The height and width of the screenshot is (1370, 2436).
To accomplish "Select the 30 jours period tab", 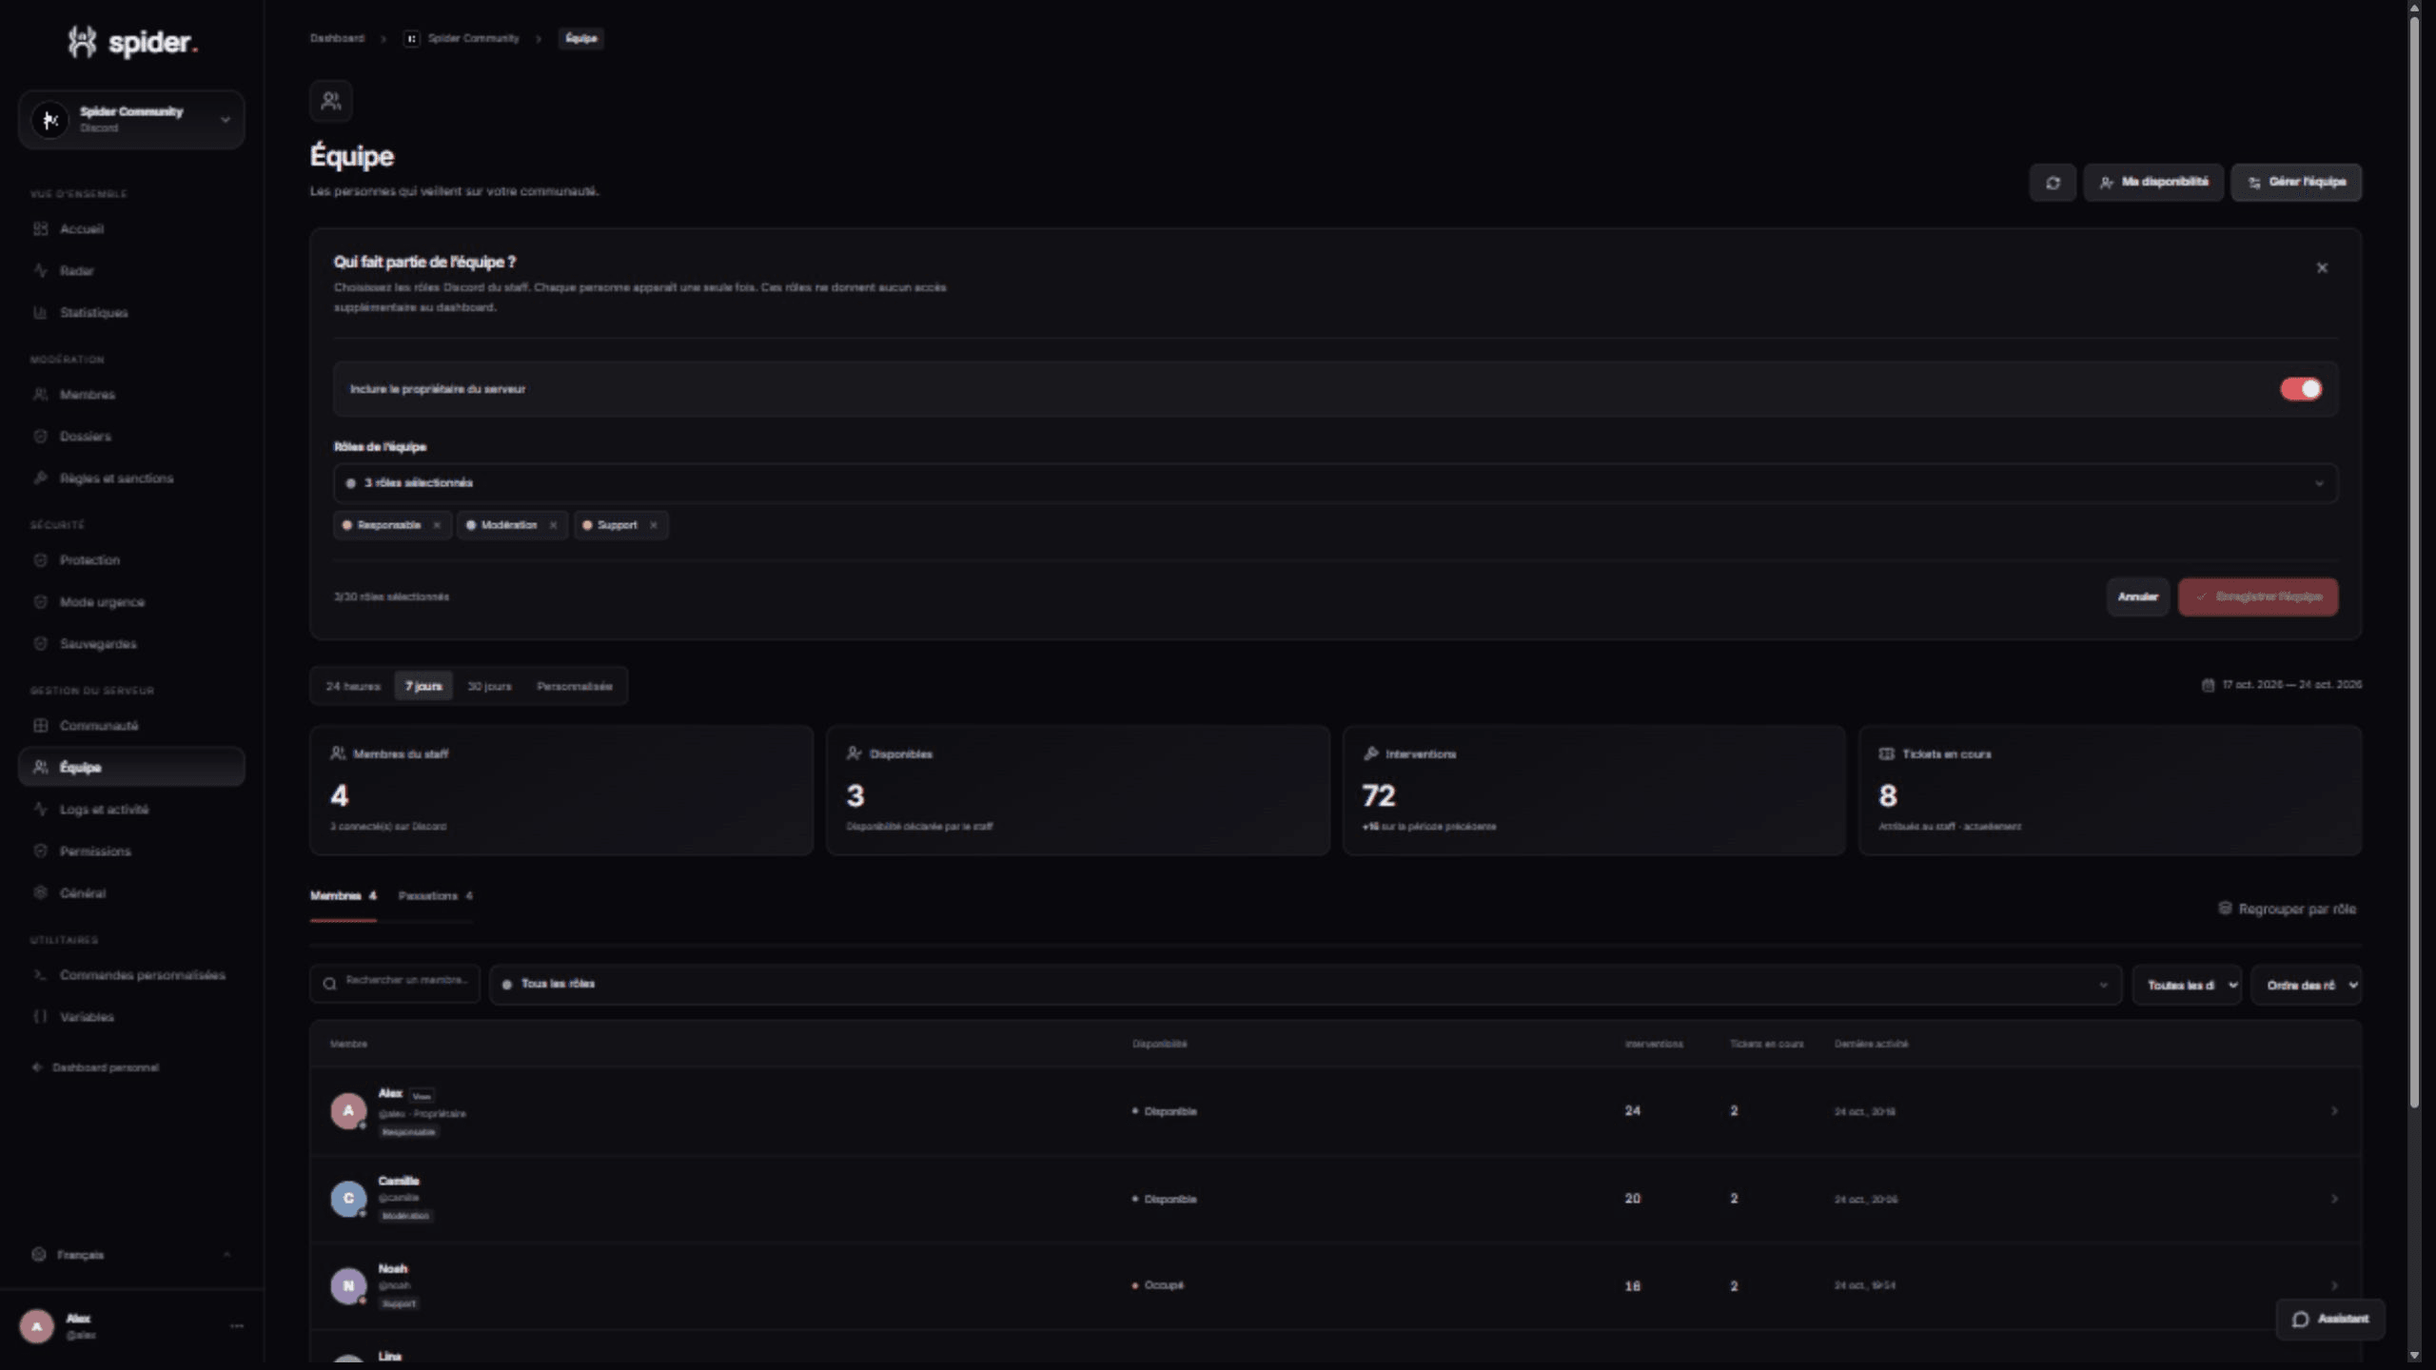I will point(489,686).
